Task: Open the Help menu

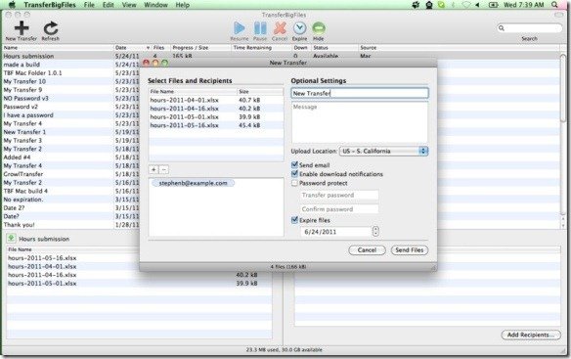Action: (183, 5)
